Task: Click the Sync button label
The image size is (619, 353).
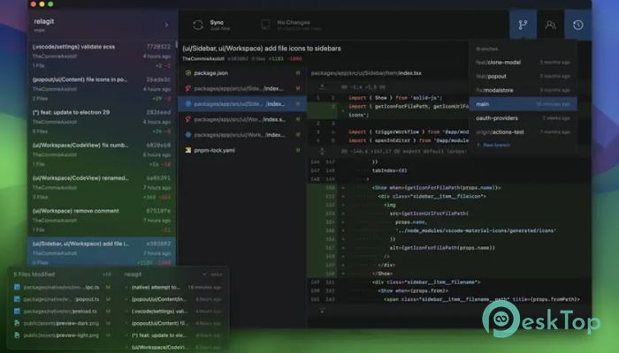Action: (x=217, y=22)
